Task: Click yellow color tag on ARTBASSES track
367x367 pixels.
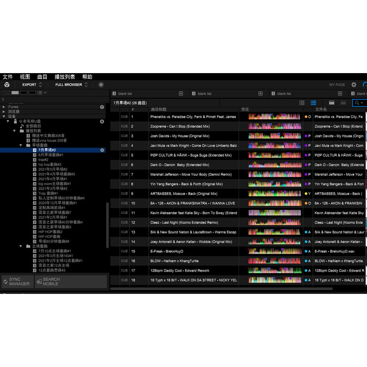Action: (x=306, y=194)
